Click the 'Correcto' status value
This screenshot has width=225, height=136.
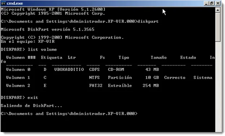[175, 78]
